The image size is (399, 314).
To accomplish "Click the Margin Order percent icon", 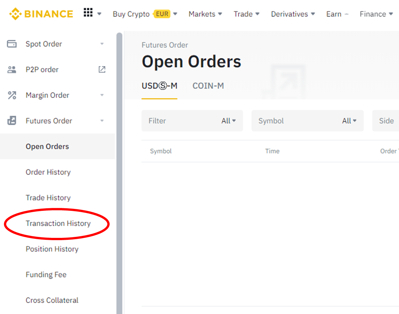I will (x=12, y=95).
